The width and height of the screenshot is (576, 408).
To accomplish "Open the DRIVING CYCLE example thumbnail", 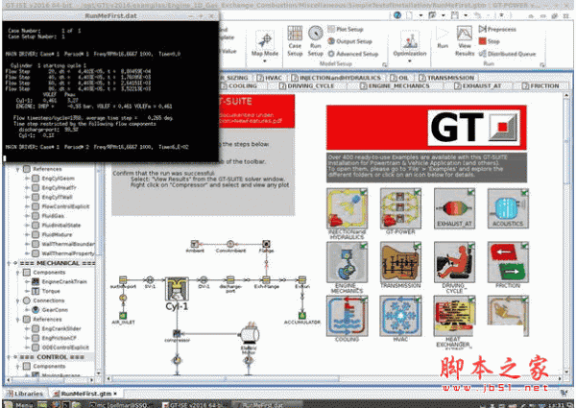I will click(454, 262).
